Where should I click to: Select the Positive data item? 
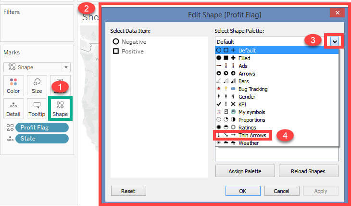[129, 51]
